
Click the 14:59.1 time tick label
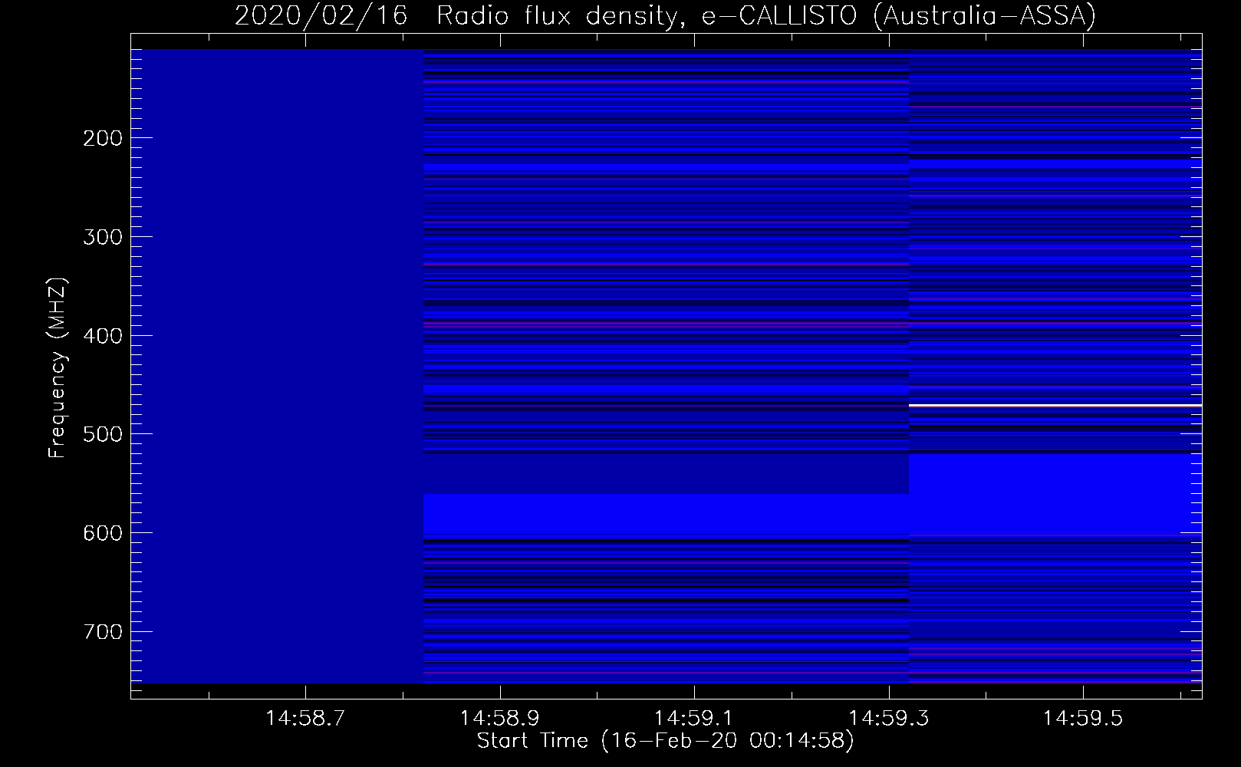pyautogui.click(x=693, y=718)
